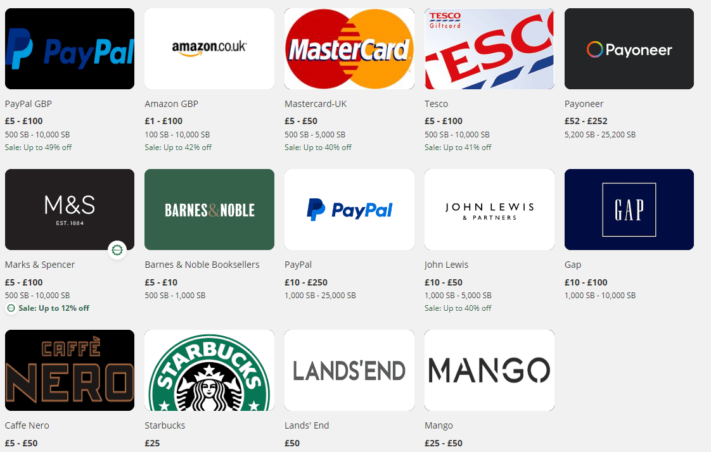
Task: Click the 'Marks & Spencer' title link
Action: pos(40,265)
